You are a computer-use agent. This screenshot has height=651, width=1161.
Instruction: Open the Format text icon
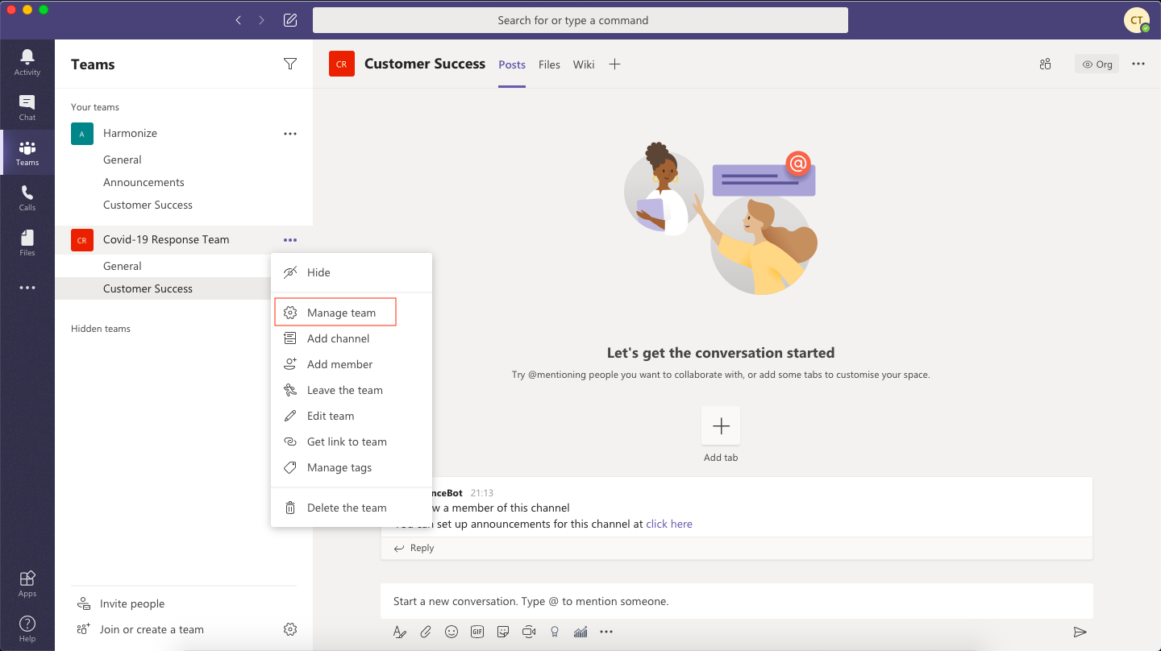pyautogui.click(x=399, y=632)
